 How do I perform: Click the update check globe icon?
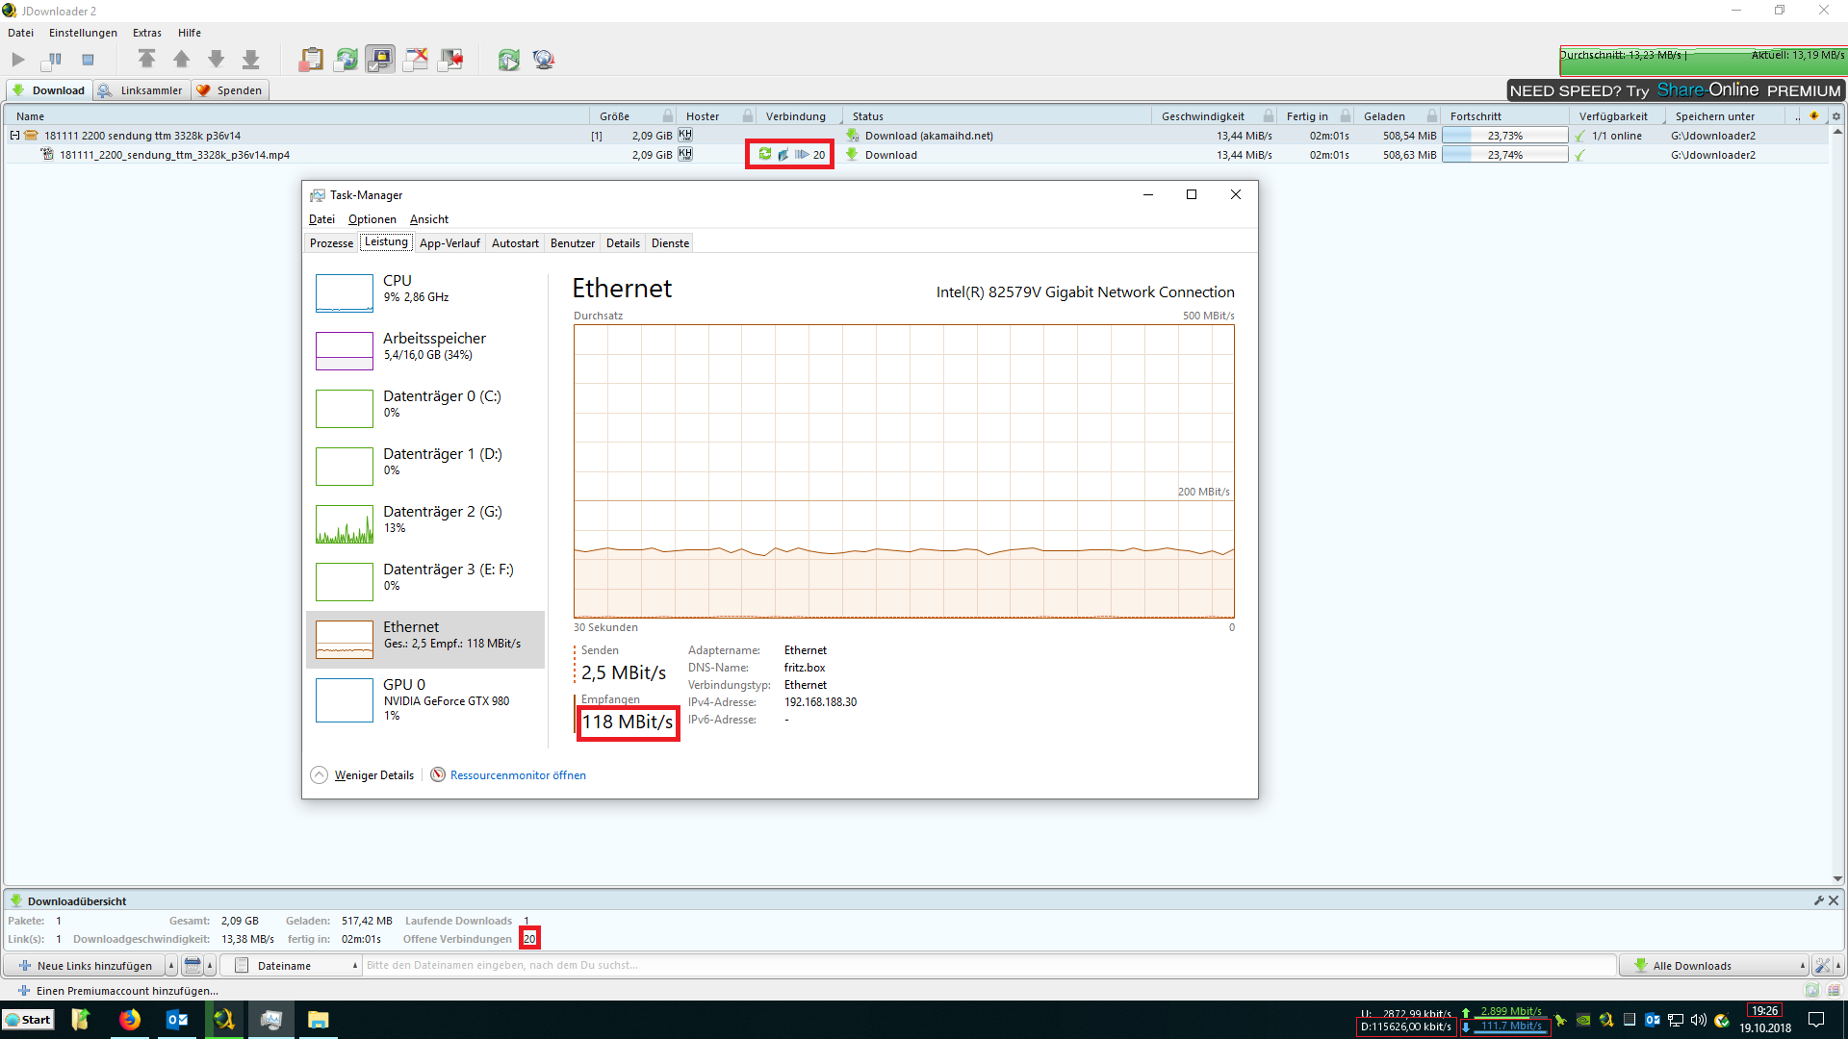point(544,60)
